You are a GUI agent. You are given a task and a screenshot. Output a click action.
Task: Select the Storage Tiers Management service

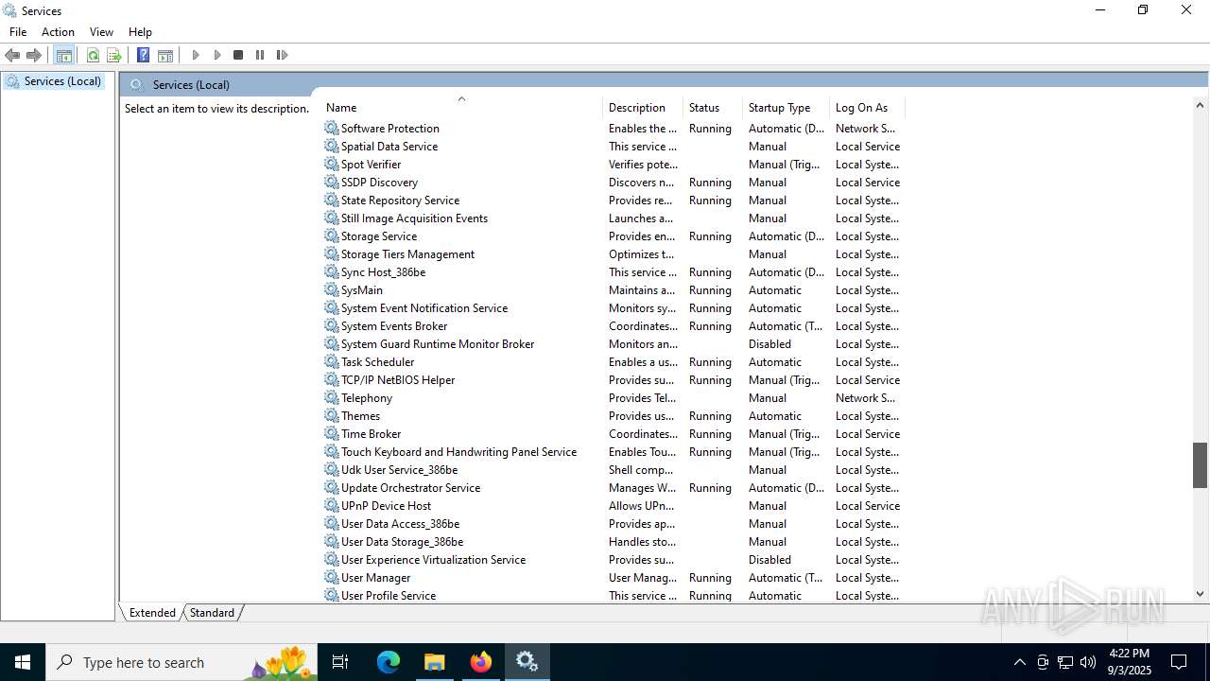pyautogui.click(x=614, y=254)
